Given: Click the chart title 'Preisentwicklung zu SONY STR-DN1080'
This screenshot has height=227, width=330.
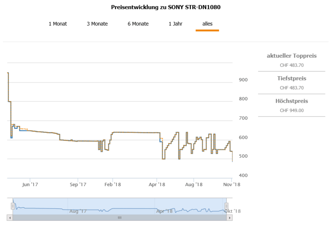Looking at the screenshot, I should (x=166, y=7).
